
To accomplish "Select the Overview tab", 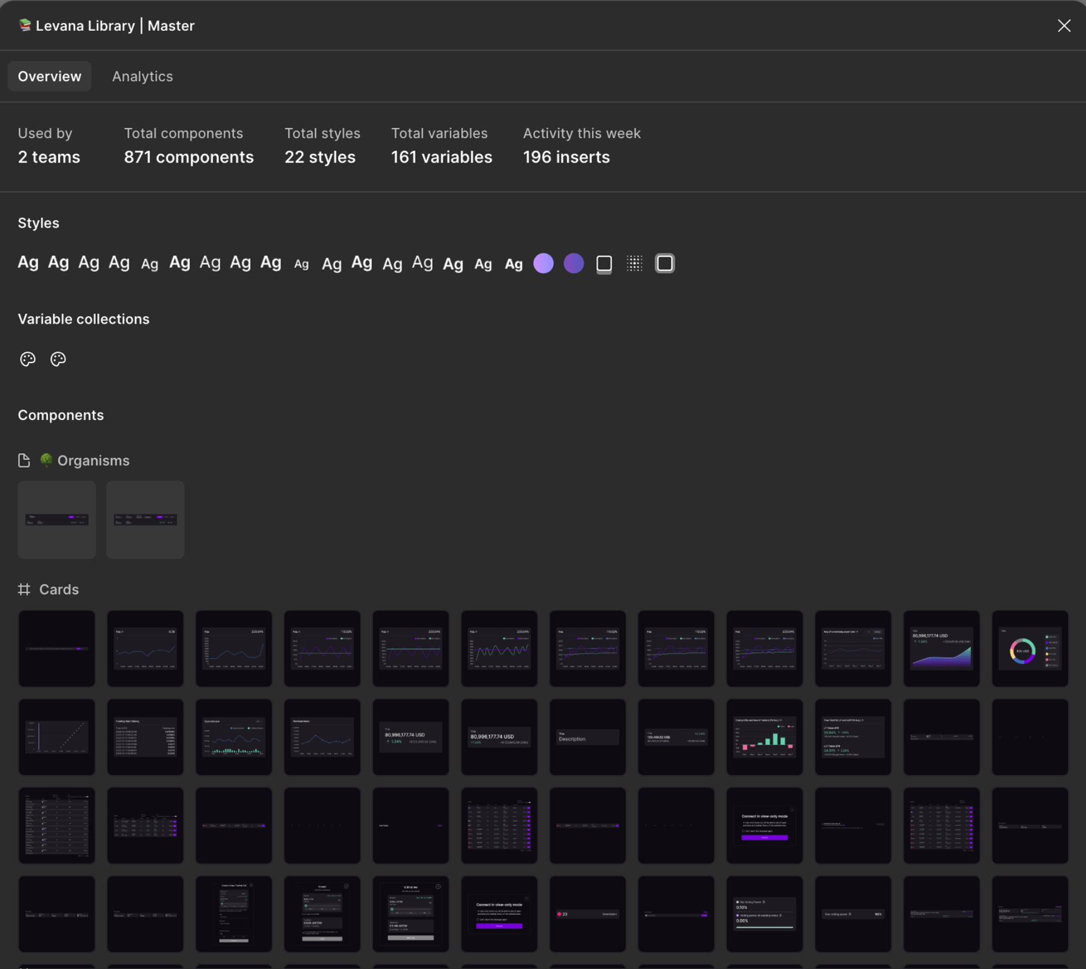I will tap(49, 76).
